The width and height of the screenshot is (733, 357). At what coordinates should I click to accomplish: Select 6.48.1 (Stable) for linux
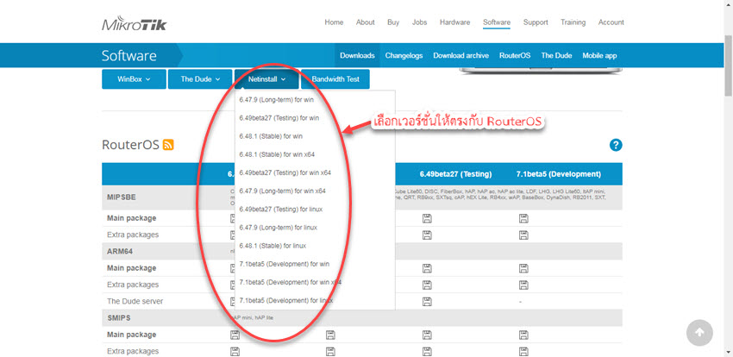pos(272,246)
